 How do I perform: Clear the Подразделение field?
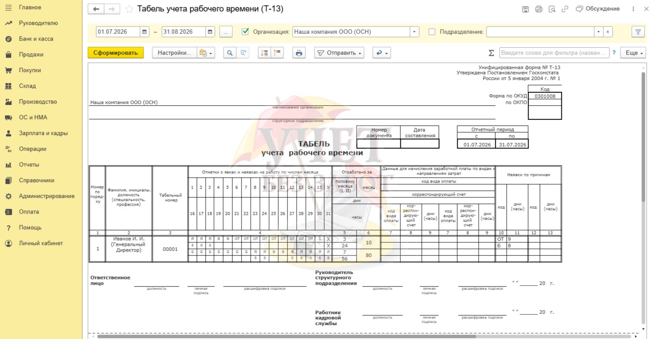point(608,32)
